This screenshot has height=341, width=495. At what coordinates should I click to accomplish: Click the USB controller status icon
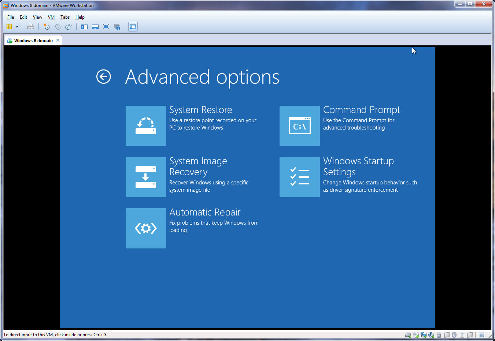(x=439, y=335)
